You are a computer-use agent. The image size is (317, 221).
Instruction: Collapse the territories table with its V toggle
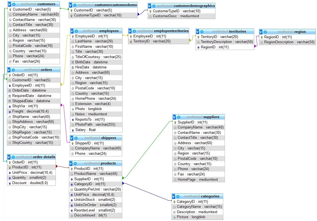[197, 32]
